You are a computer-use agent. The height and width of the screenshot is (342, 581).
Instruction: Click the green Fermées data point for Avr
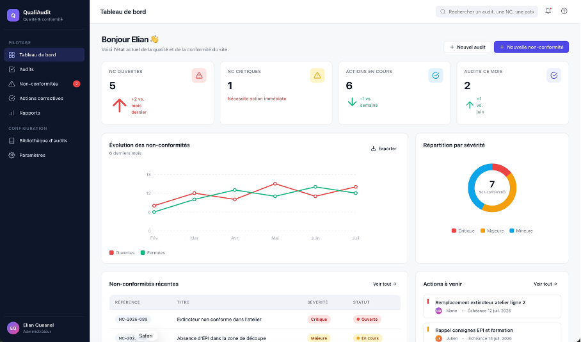click(x=235, y=190)
